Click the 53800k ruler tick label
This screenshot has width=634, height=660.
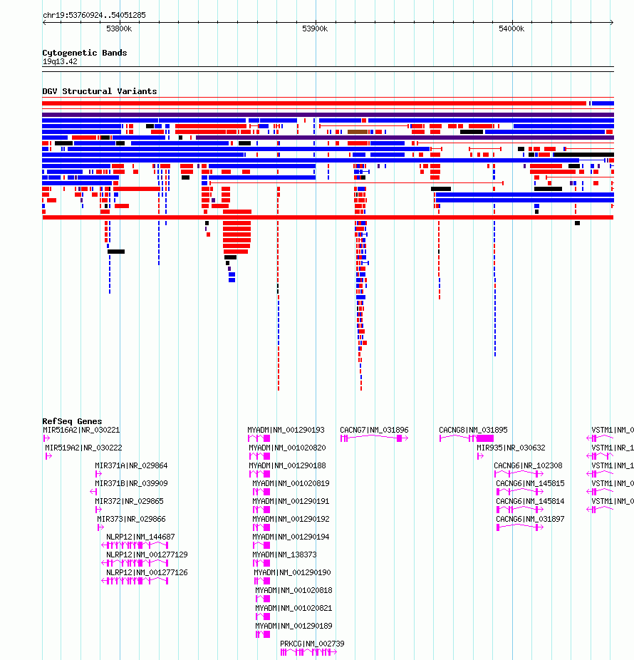(x=119, y=29)
